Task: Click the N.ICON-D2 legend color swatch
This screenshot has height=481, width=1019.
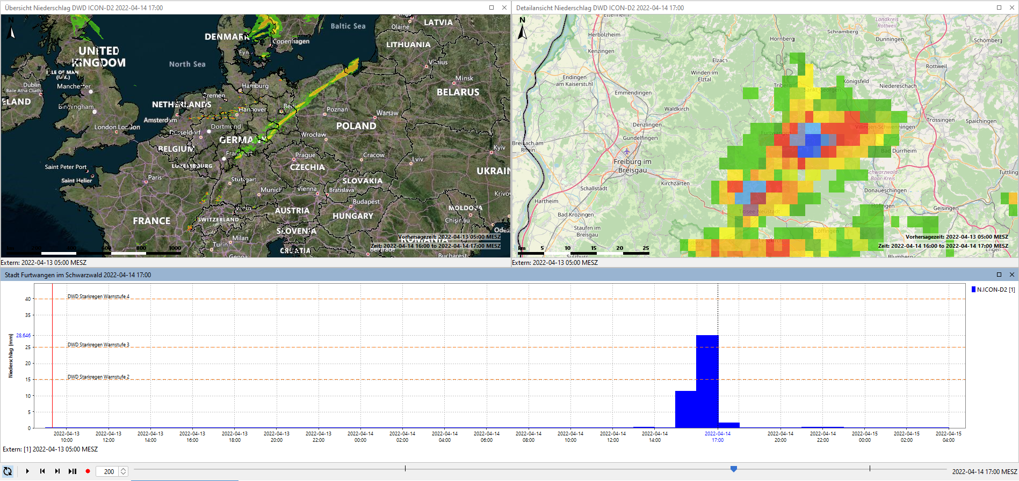Action: pos(973,290)
